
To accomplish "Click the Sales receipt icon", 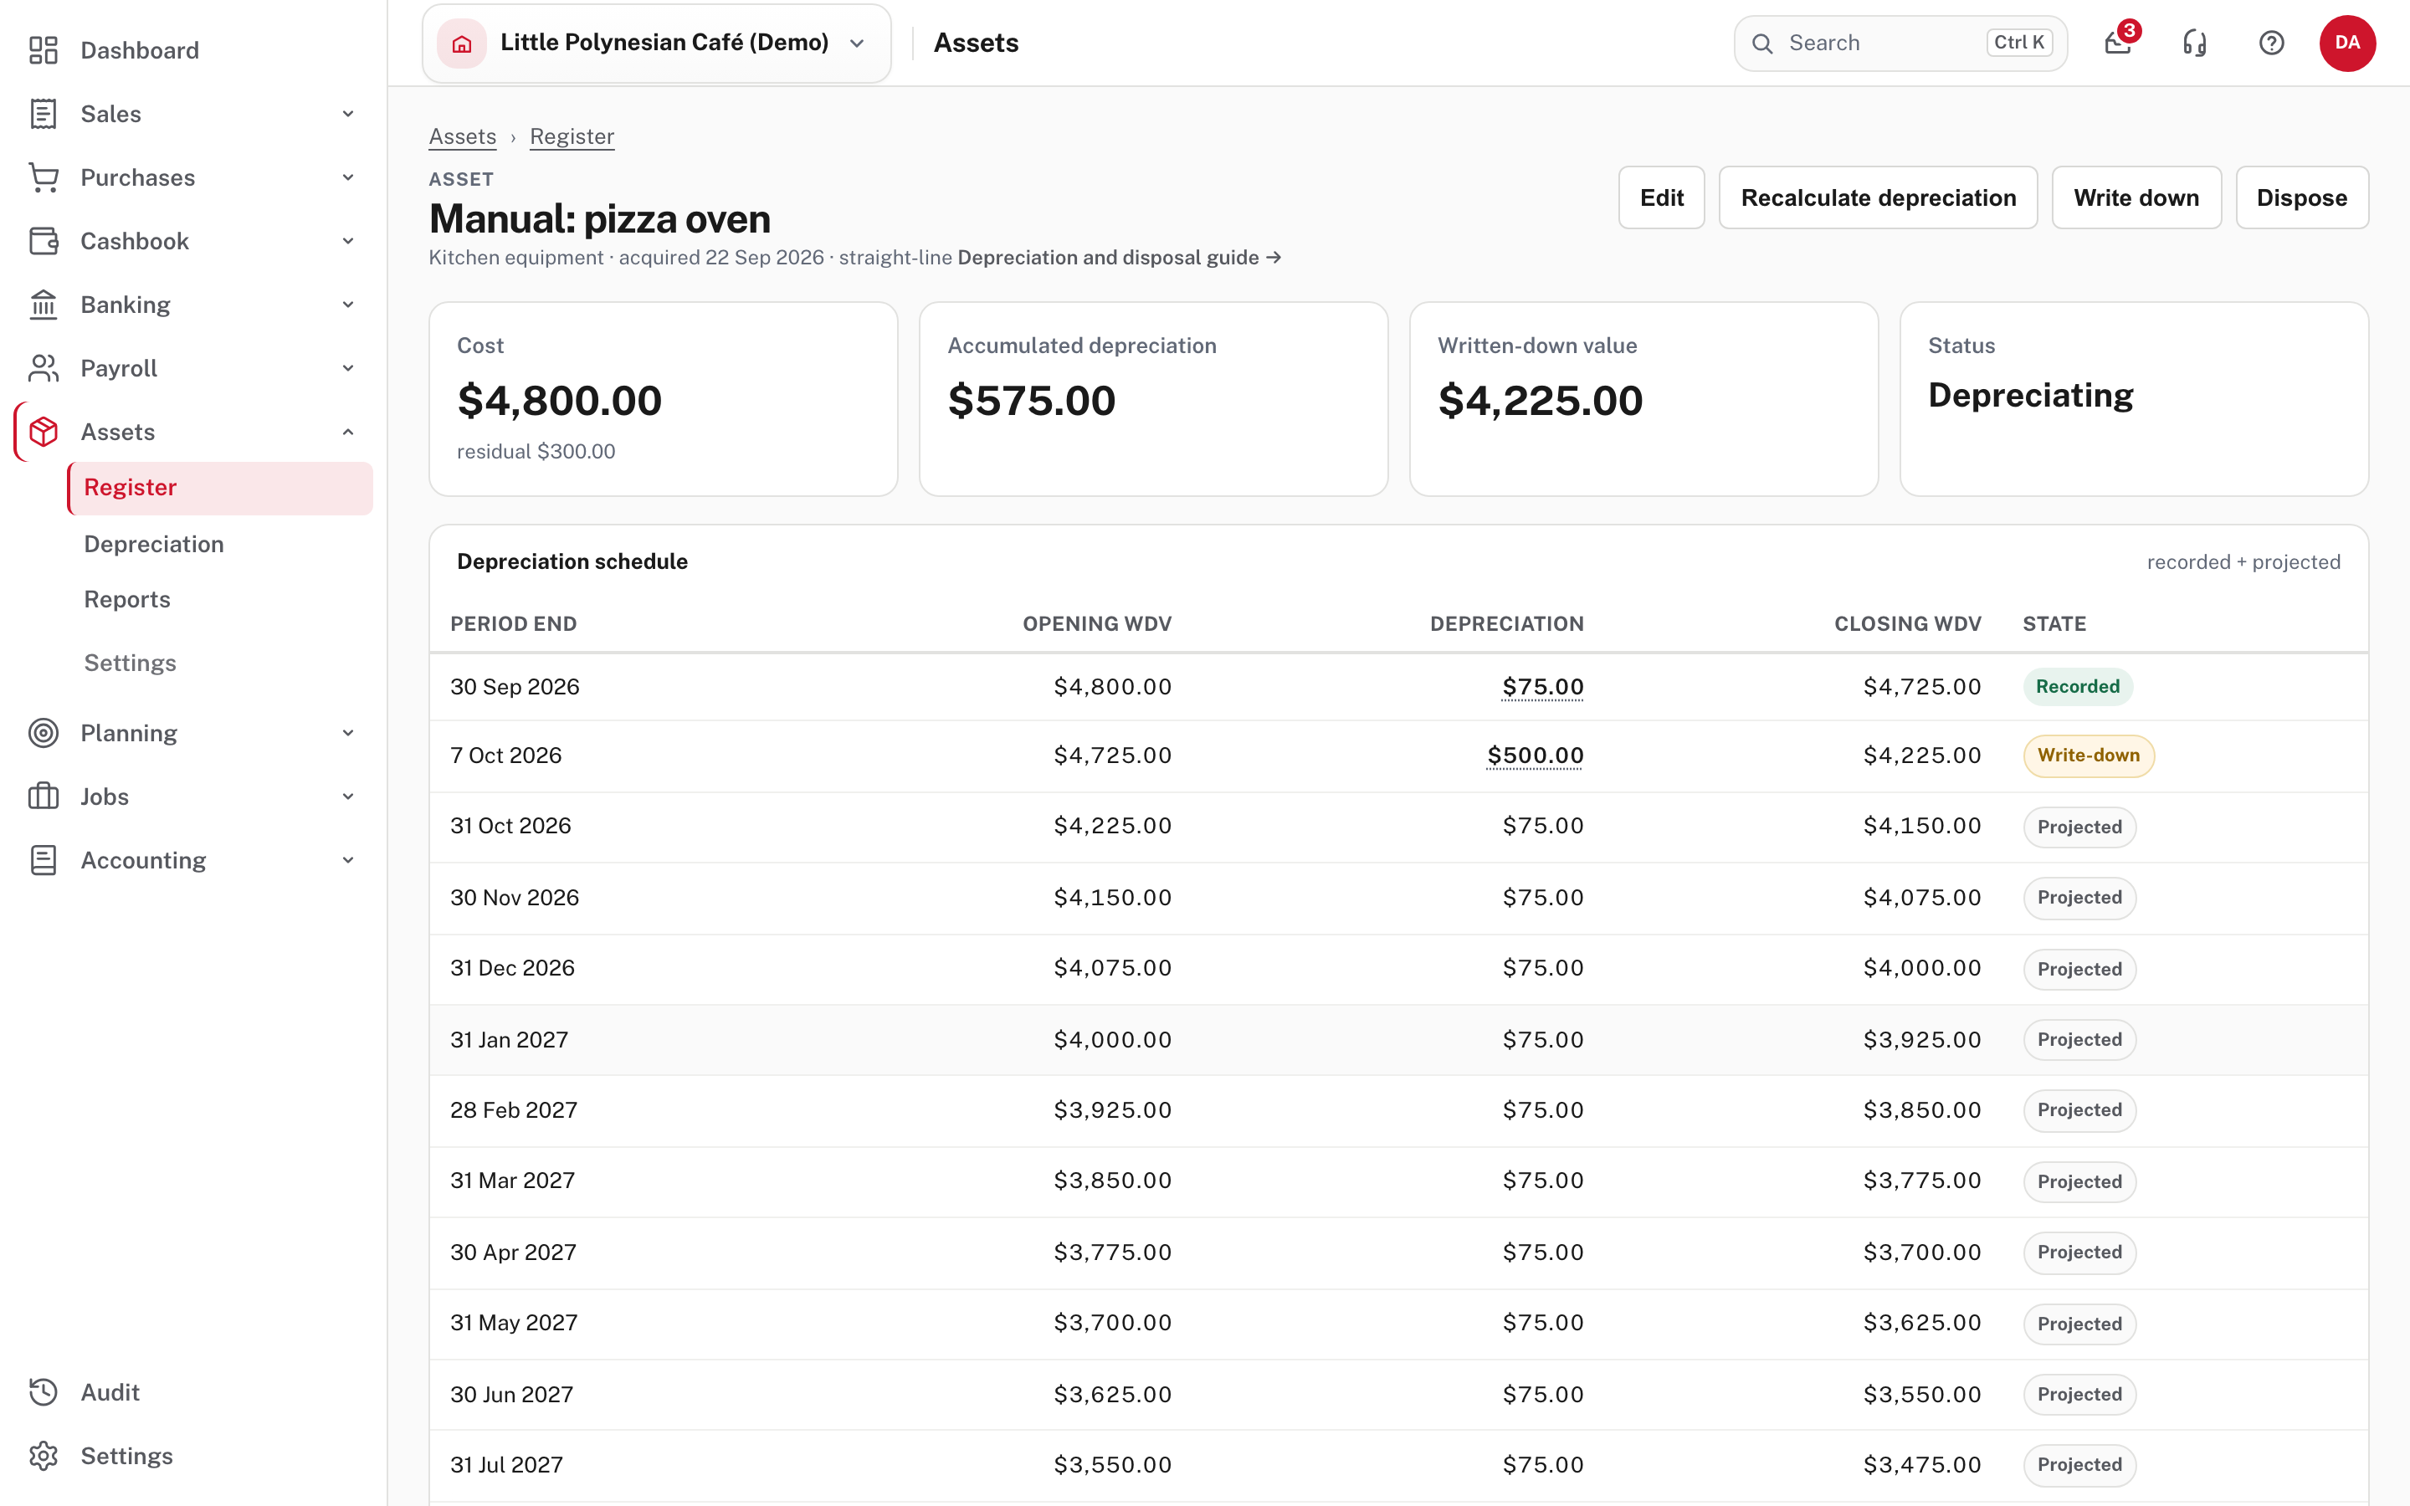I will 43,114.
